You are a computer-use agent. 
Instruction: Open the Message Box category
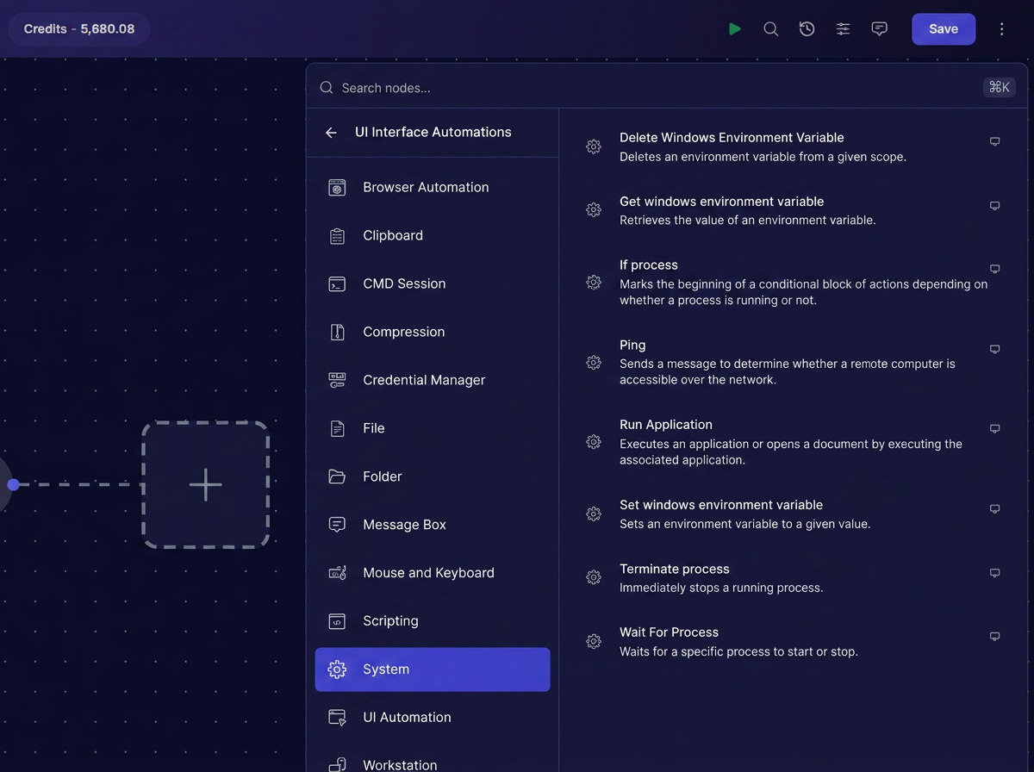pos(433,525)
